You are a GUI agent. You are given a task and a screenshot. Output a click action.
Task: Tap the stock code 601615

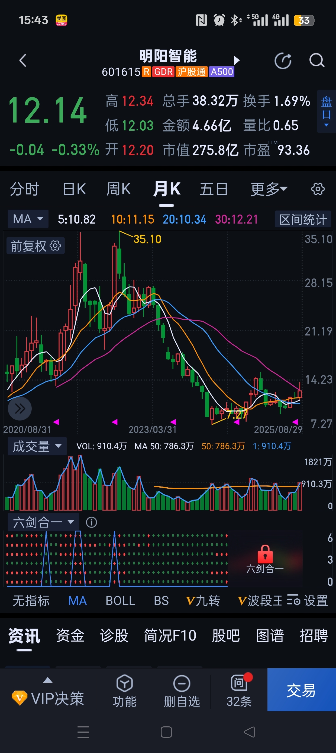(x=121, y=72)
